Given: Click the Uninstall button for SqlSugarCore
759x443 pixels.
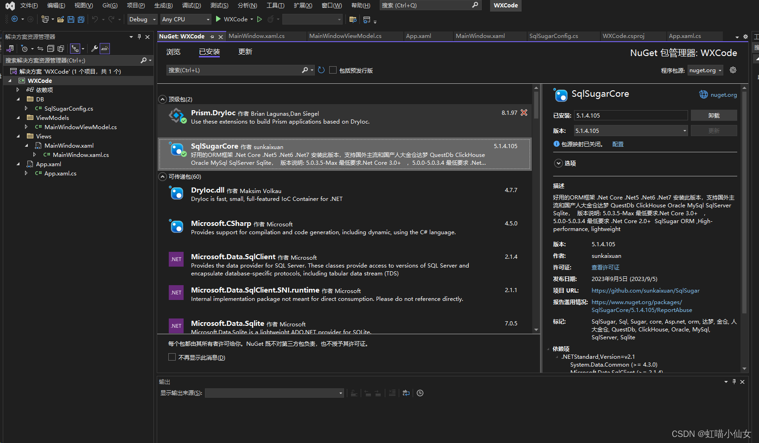Looking at the screenshot, I should [x=714, y=115].
